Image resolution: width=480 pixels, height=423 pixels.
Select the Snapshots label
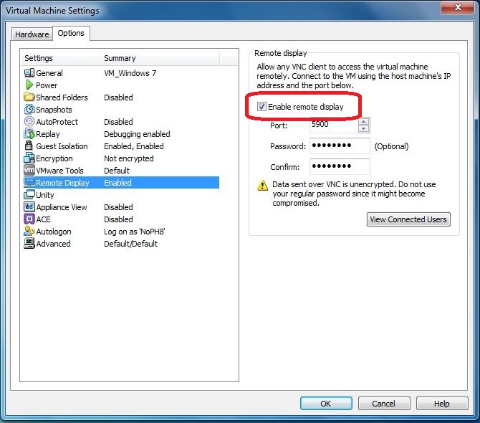(x=54, y=110)
